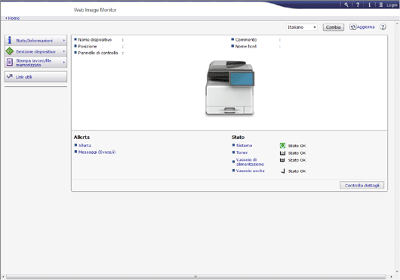Click the Toner status icon
The width and height of the screenshot is (400, 280).
click(x=282, y=153)
